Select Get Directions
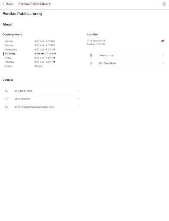The image size is (169, 221). (127, 63)
